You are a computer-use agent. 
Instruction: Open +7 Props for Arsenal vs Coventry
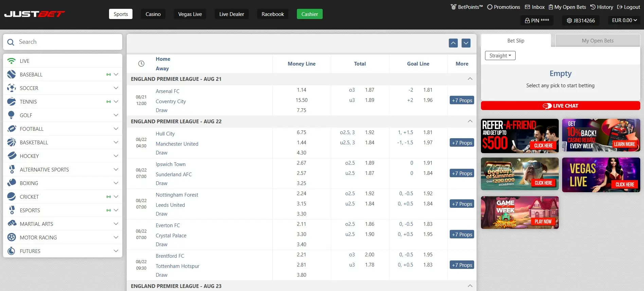(462, 100)
